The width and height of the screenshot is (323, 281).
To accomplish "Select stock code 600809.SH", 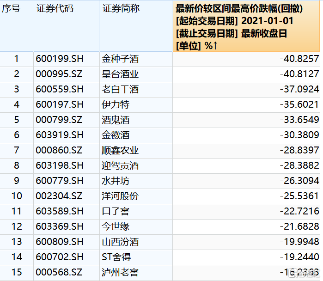I will 60,242.
